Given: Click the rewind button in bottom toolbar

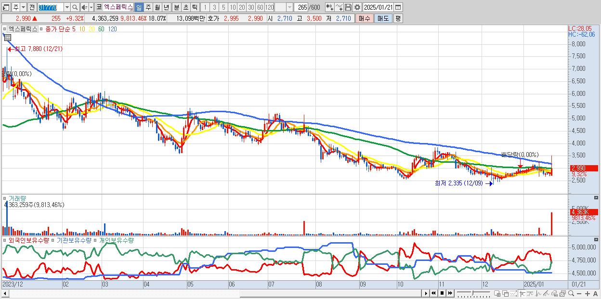Looking at the screenshot, I should point(433,293).
